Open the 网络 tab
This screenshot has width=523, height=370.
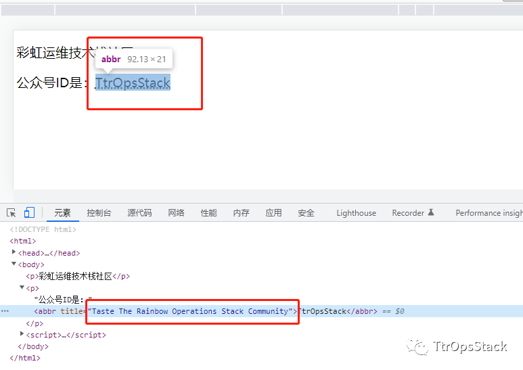click(x=176, y=212)
